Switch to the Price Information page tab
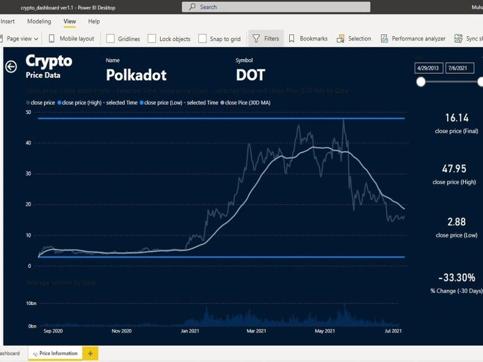This screenshot has width=483, height=362. click(x=56, y=353)
